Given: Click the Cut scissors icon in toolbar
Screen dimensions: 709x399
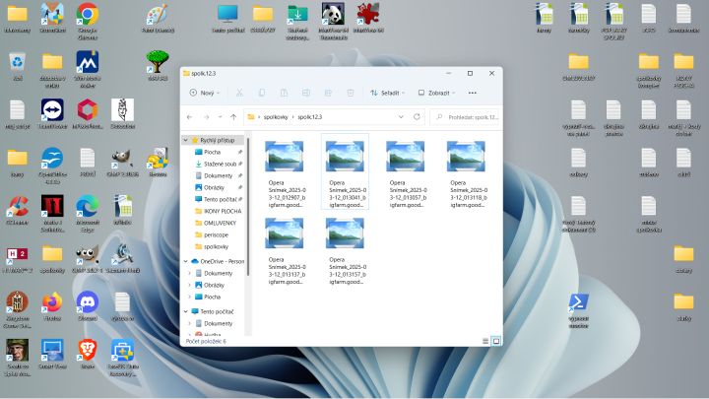Looking at the screenshot, I should click(239, 93).
